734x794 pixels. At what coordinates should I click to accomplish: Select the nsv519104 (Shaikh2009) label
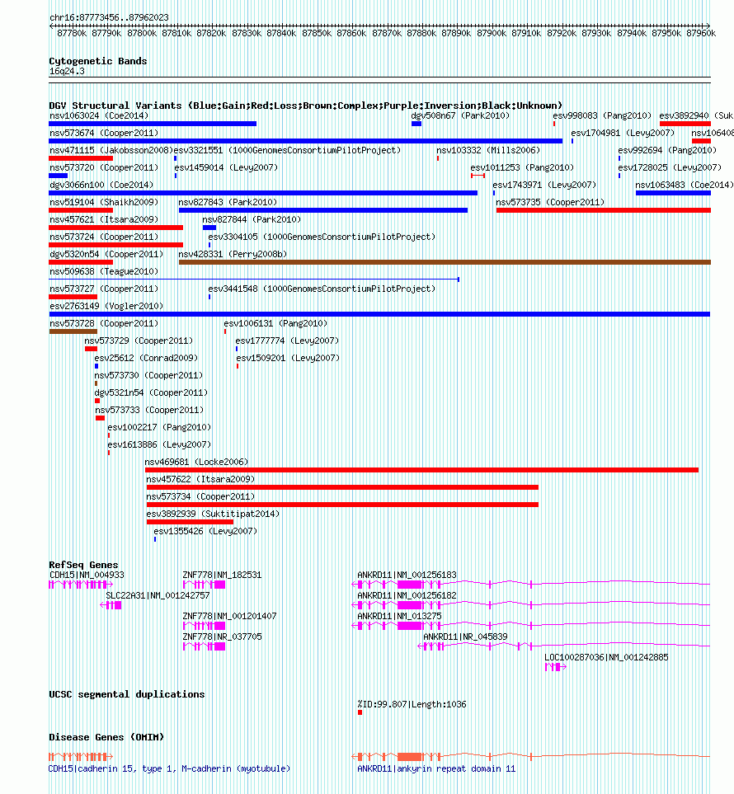click(104, 202)
